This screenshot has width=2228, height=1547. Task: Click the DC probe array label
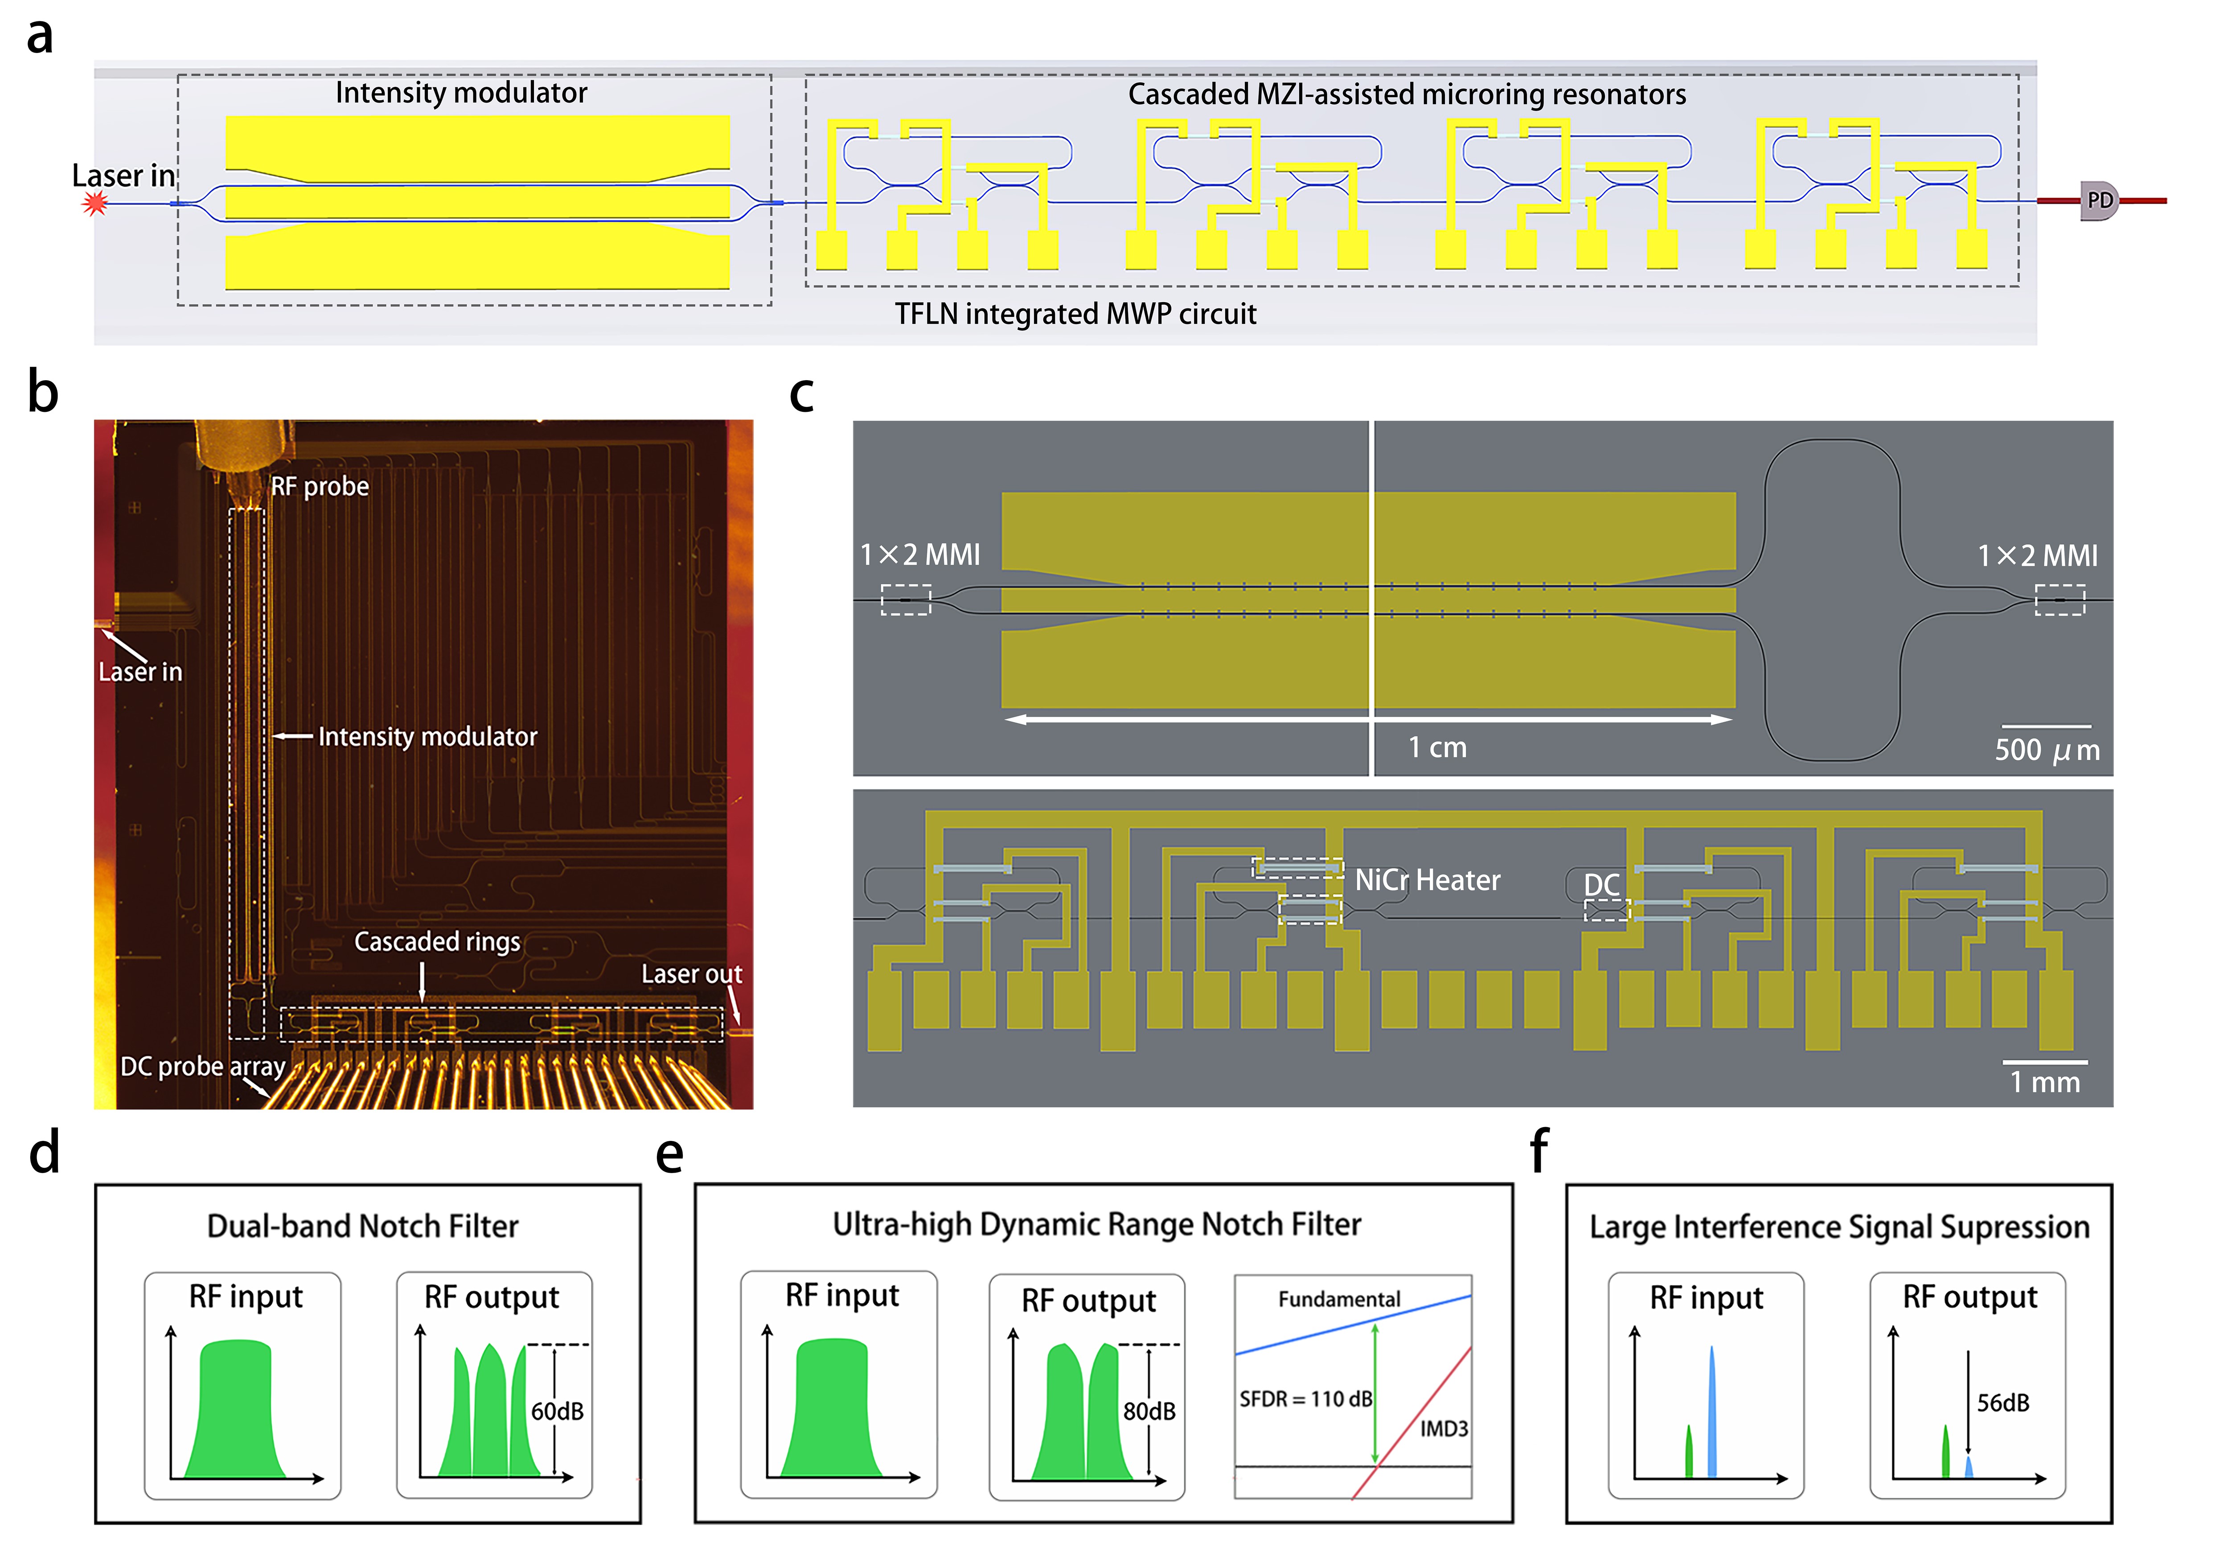(202, 1066)
